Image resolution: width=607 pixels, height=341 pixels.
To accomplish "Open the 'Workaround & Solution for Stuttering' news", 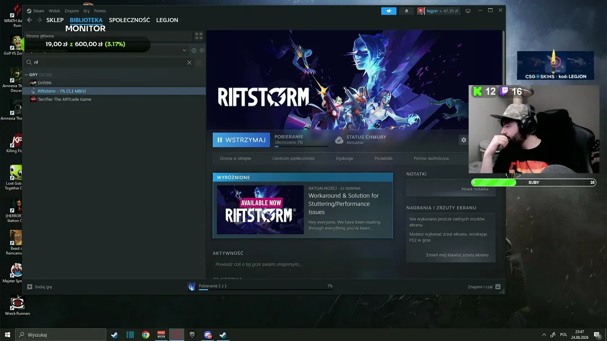I will click(x=344, y=204).
